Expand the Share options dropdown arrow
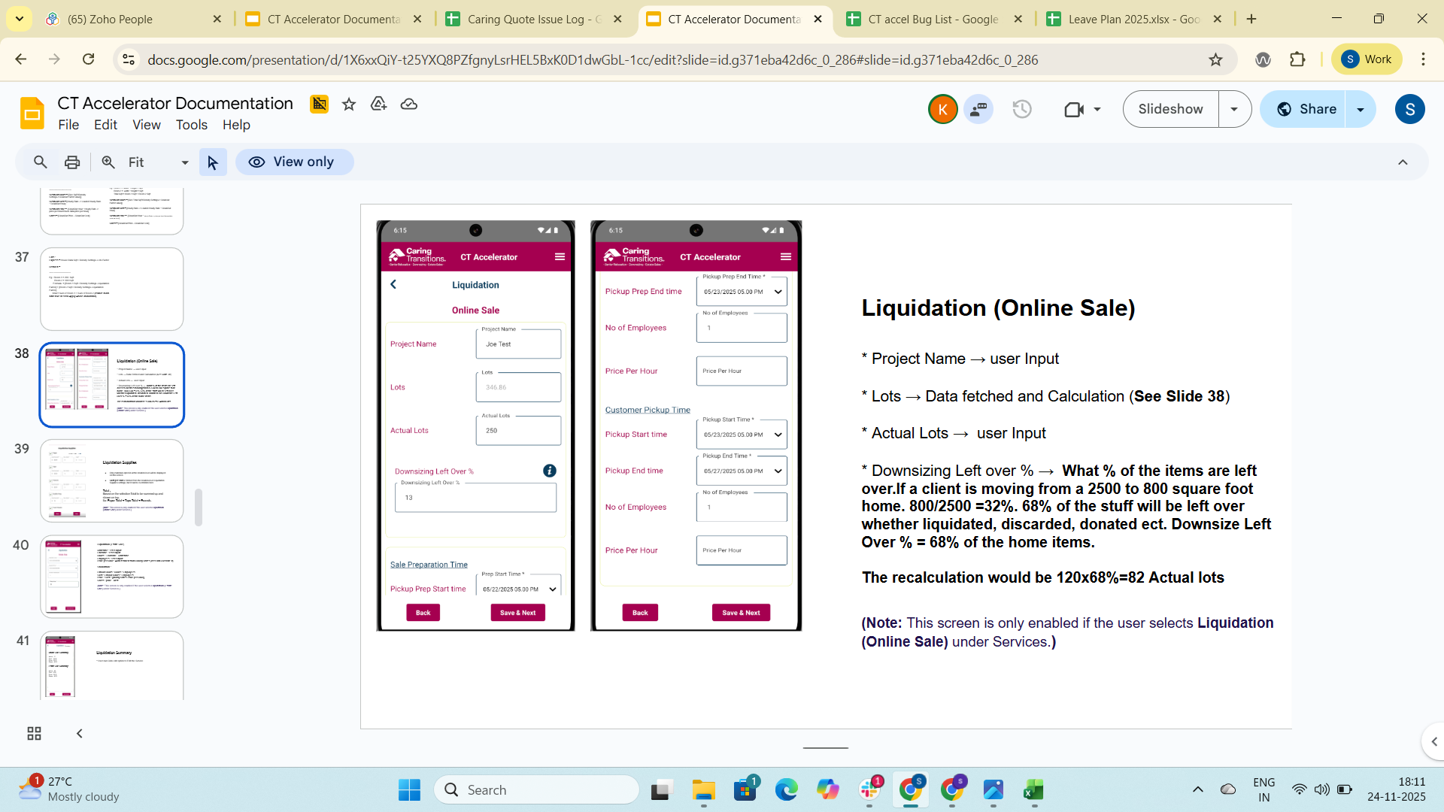 [1360, 110]
